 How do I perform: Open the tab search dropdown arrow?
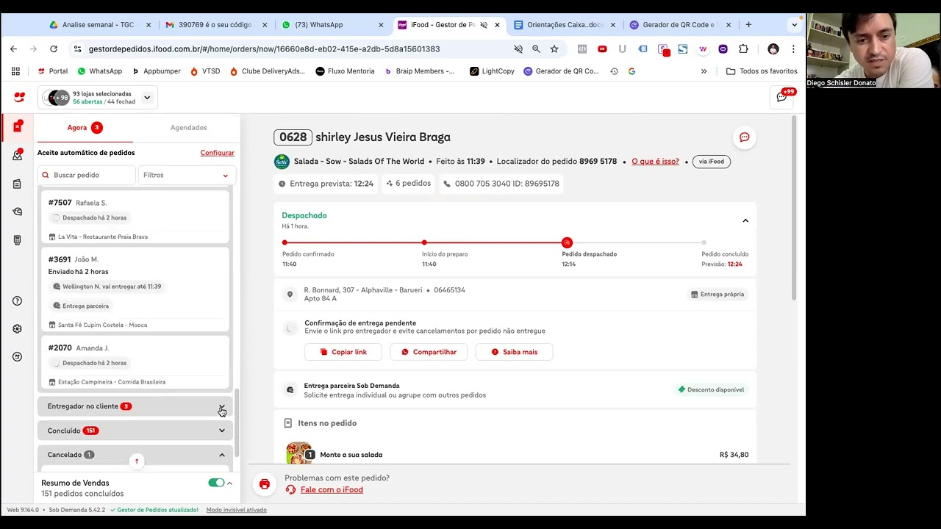click(x=794, y=24)
